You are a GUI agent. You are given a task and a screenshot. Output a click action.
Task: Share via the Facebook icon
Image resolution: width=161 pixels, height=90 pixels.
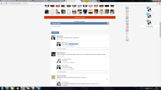tap(127, 8)
